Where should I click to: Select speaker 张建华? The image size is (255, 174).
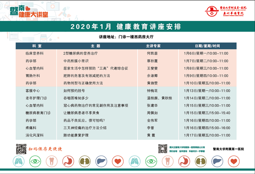152,106
